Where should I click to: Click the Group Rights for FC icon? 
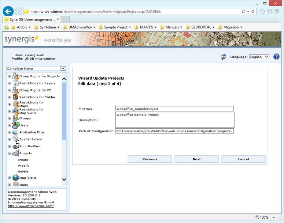click(16, 90)
